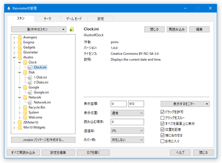This screenshot has width=222, height=163.
Task: Click the 再読み込み button
Action: click(177, 29)
